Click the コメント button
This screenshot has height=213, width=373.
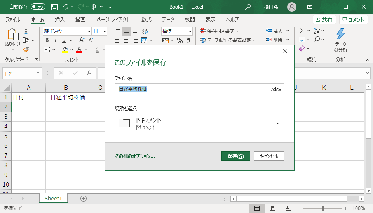pyautogui.click(x=353, y=20)
